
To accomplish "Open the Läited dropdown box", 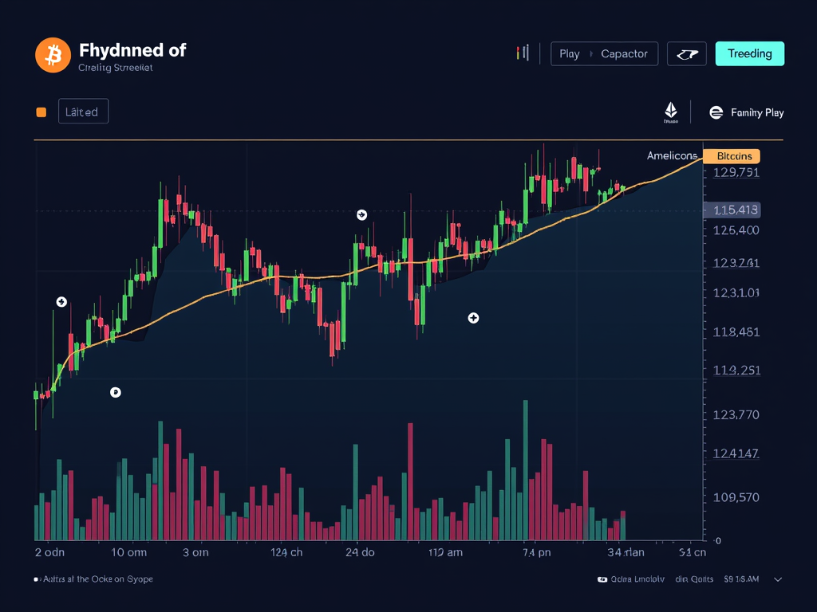I will [x=83, y=112].
